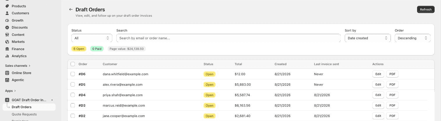Check the box for order #D3

click(73, 106)
